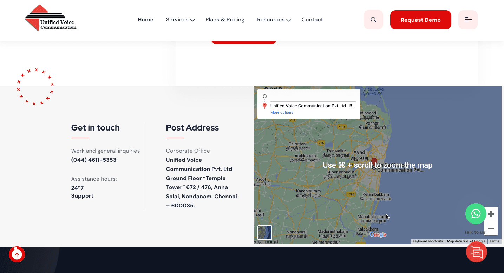Click the red map location pin
Image resolution: width=504 pixels, height=273 pixels.
pyautogui.click(x=374, y=162)
